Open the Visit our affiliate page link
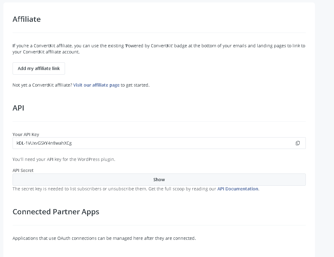The image size is (334, 257). (96, 85)
